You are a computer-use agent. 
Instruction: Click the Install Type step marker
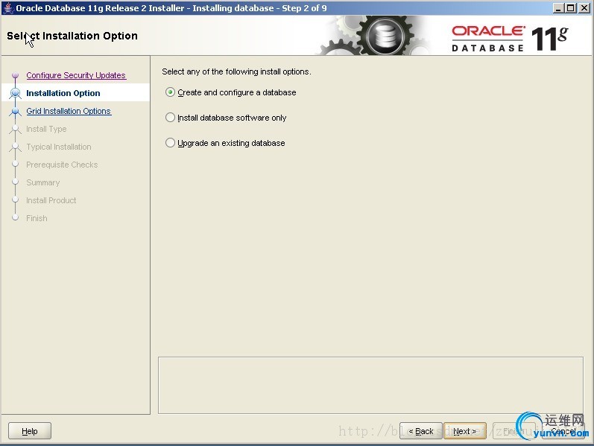tap(15, 129)
